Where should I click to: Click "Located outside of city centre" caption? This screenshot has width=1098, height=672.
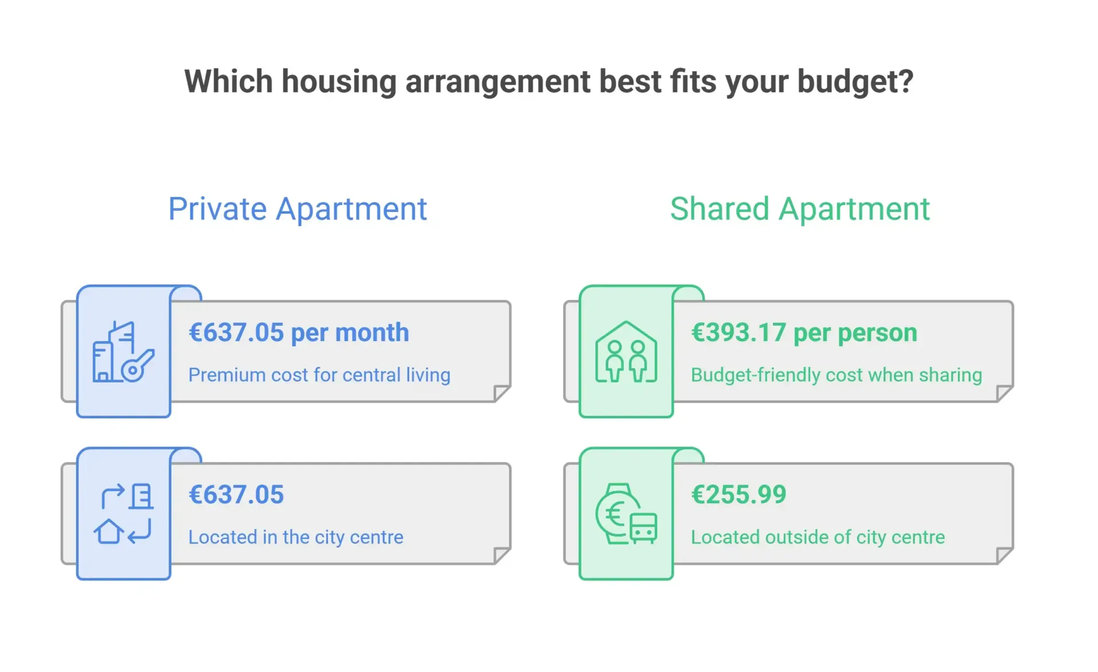pos(818,537)
